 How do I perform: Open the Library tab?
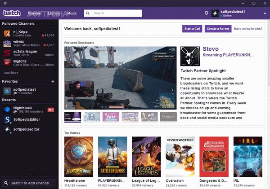tap(54, 13)
